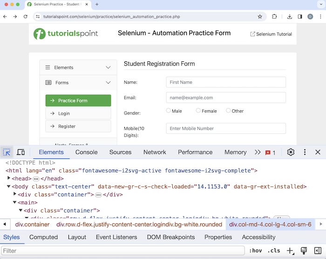Image resolution: width=326 pixels, height=259 pixels.
Task: Toggle the device toolbar icon
Action: click(21, 152)
